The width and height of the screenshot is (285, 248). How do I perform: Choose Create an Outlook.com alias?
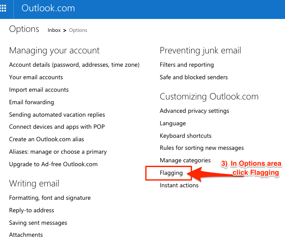pos(46,139)
